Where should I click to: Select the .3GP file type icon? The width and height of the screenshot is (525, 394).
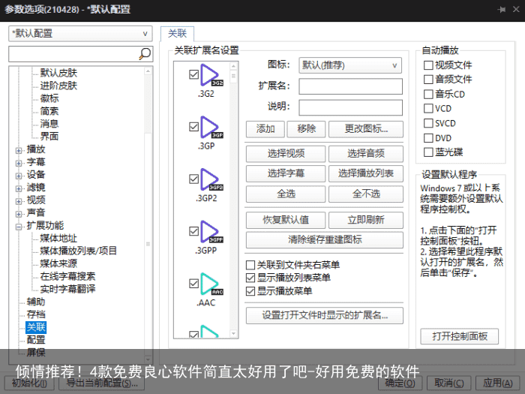click(x=210, y=128)
